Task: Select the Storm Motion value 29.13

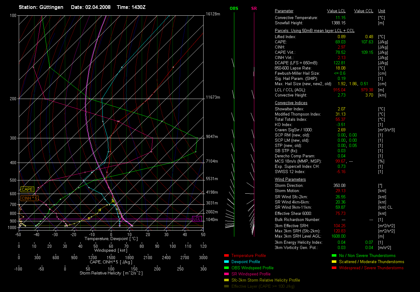Action: [340, 191]
